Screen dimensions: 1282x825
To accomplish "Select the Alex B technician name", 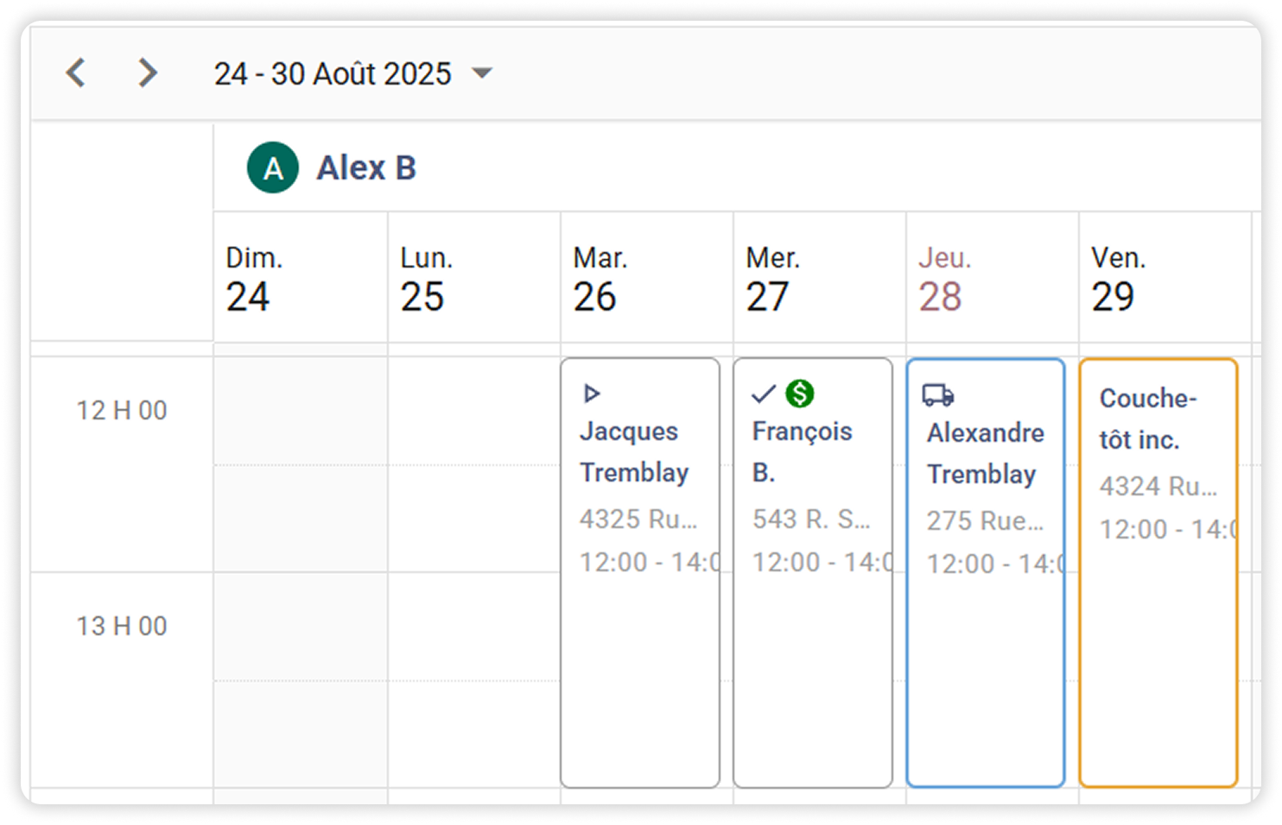I will 366,167.
